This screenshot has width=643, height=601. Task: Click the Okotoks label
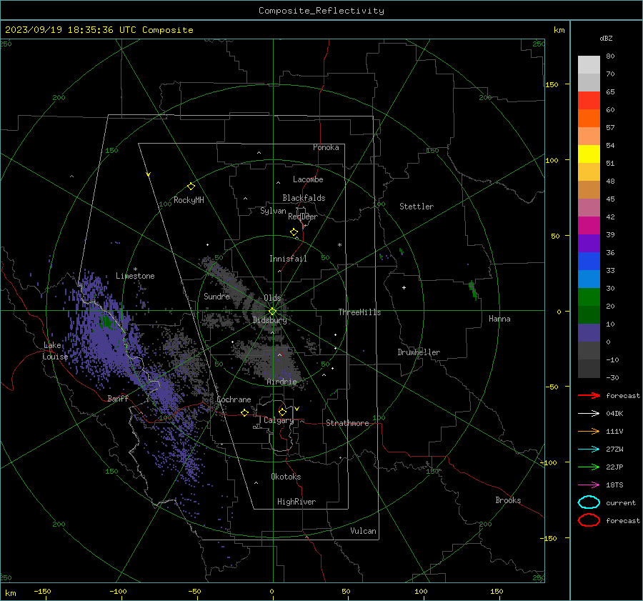[x=286, y=477]
